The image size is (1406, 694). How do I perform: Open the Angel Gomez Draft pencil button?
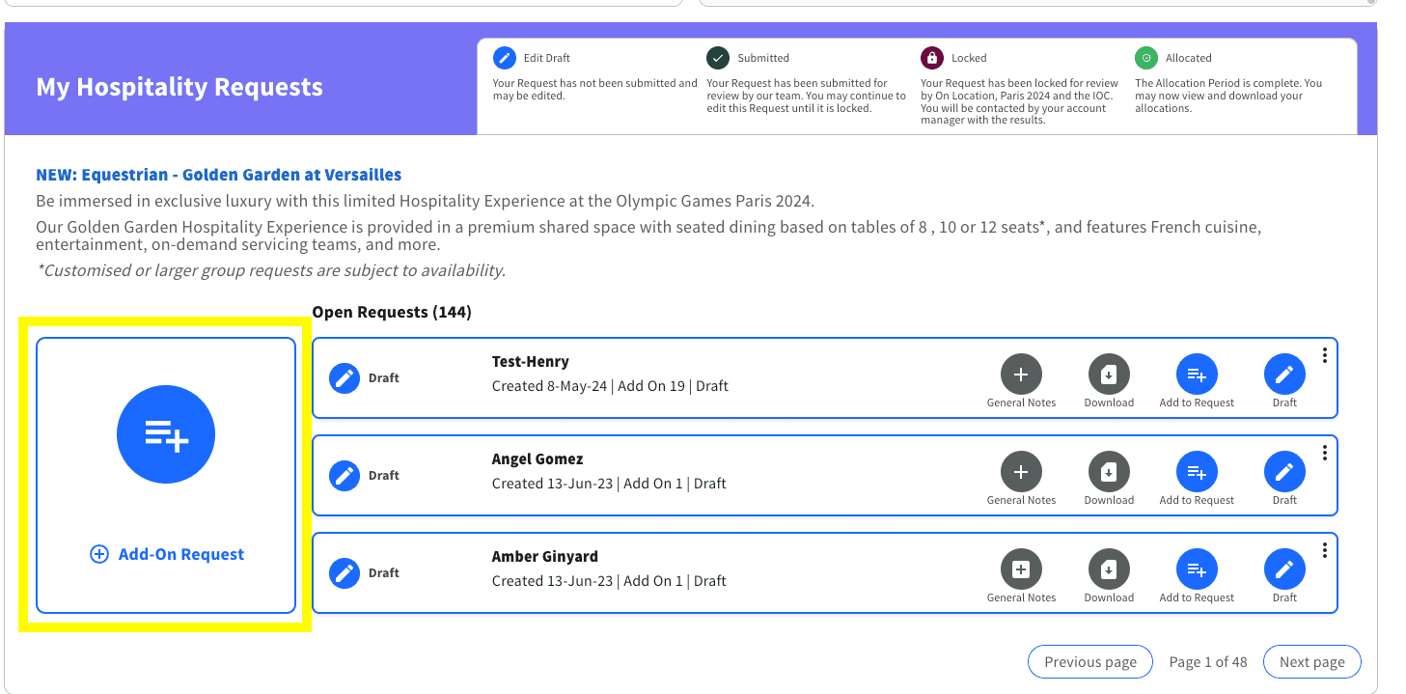(1284, 472)
